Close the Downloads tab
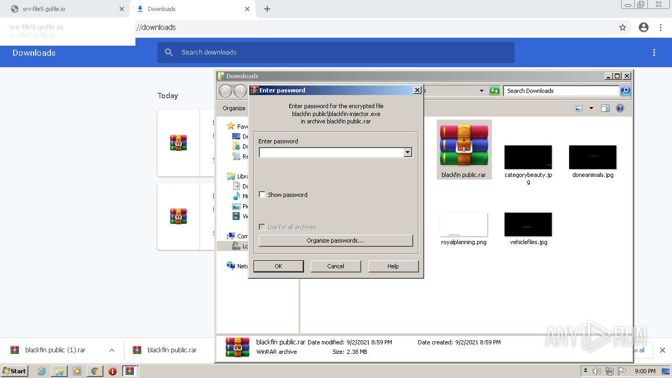Image resolution: width=672 pixels, height=378 pixels. tap(247, 9)
